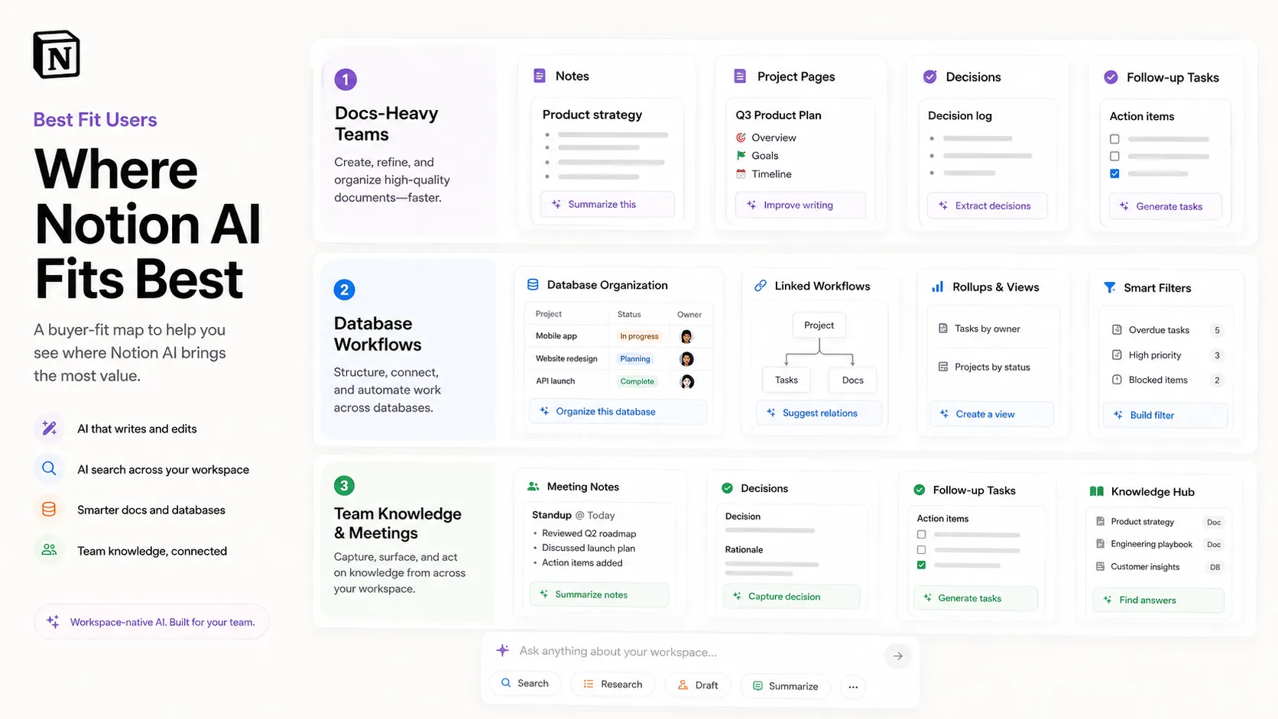Click the icon beside High priority

[x=1117, y=355]
